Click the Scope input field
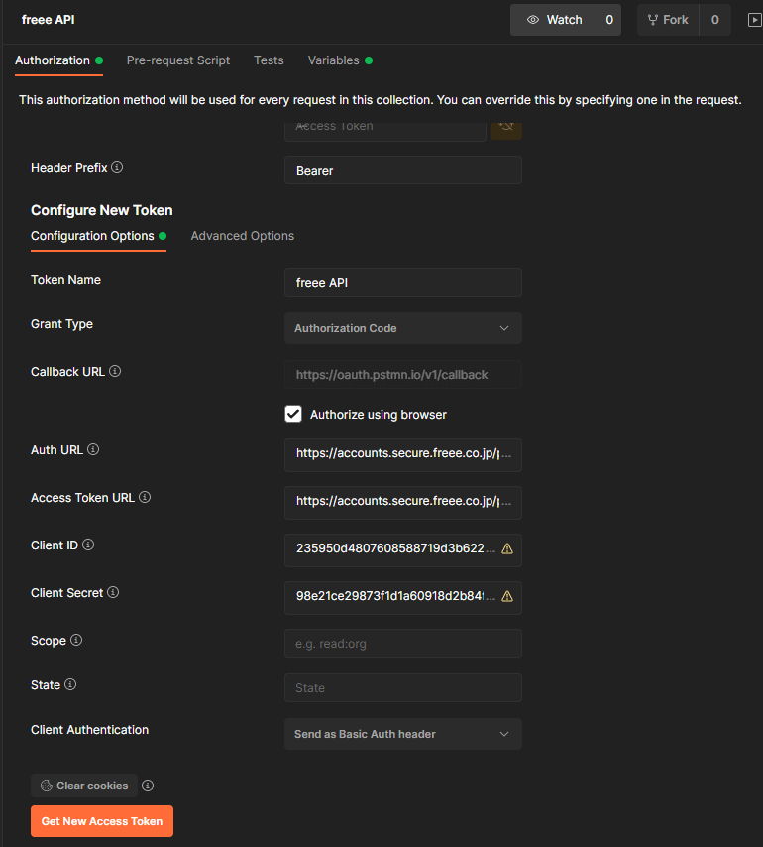The width and height of the screenshot is (763, 847). click(402, 644)
